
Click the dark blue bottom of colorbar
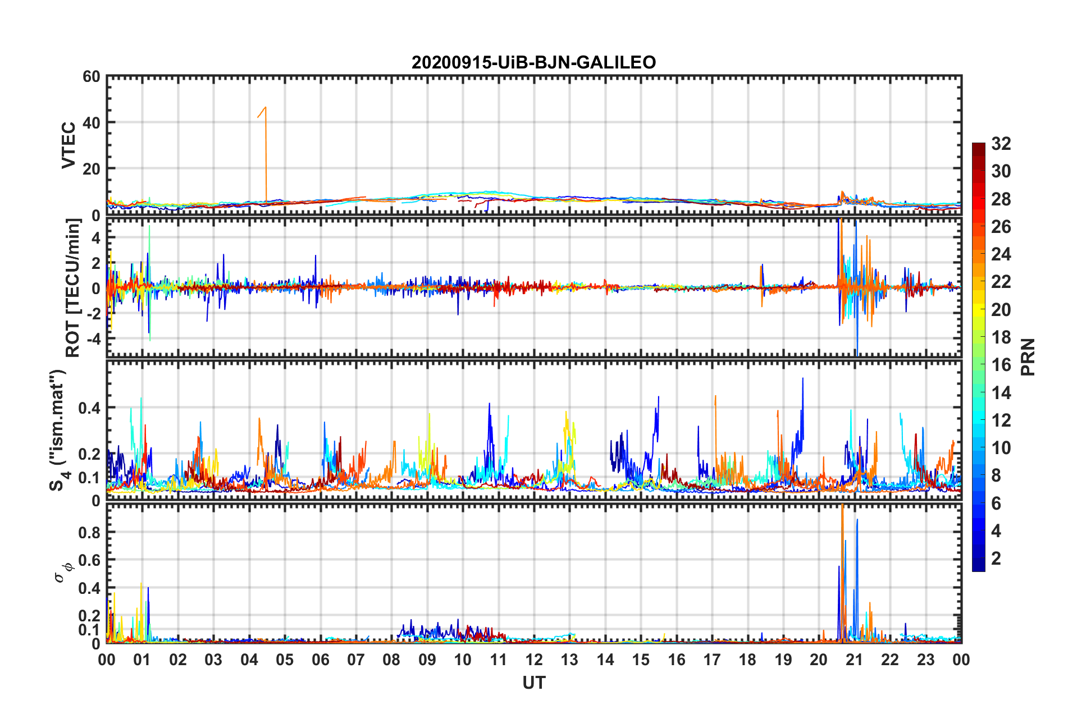click(x=979, y=566)
